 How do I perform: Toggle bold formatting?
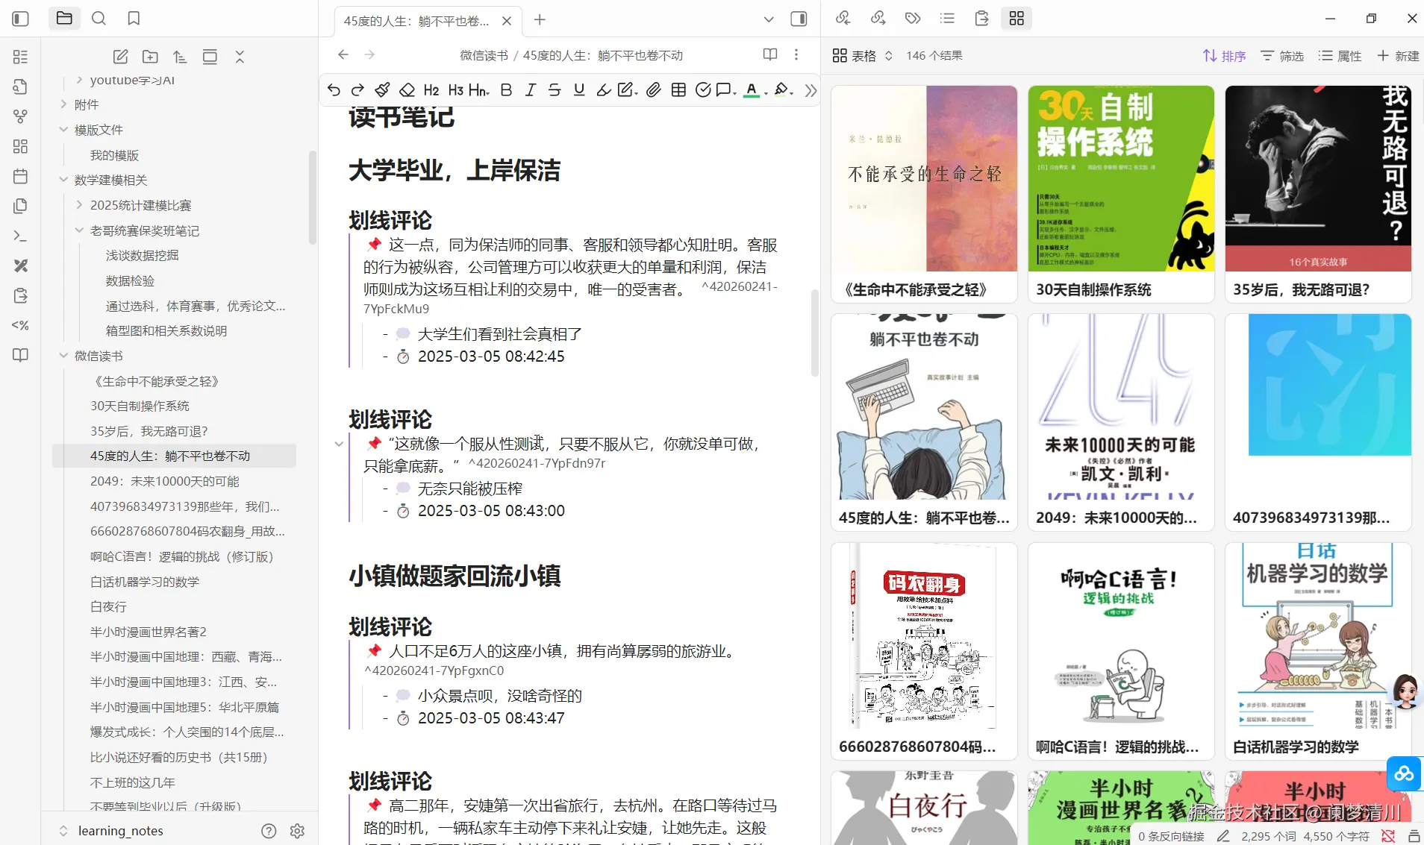(506, 90)
